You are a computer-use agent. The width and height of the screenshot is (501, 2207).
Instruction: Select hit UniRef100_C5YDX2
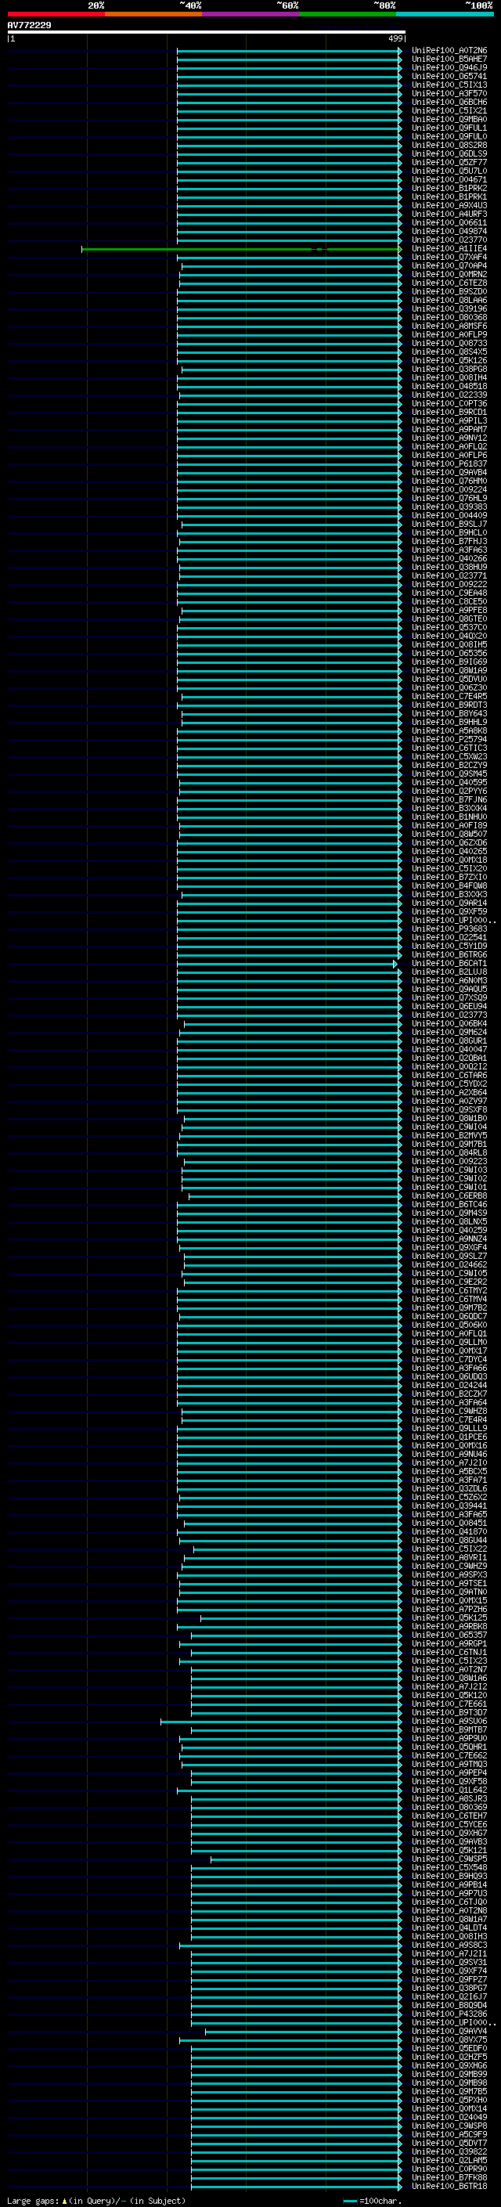(x=449, y=1084)
